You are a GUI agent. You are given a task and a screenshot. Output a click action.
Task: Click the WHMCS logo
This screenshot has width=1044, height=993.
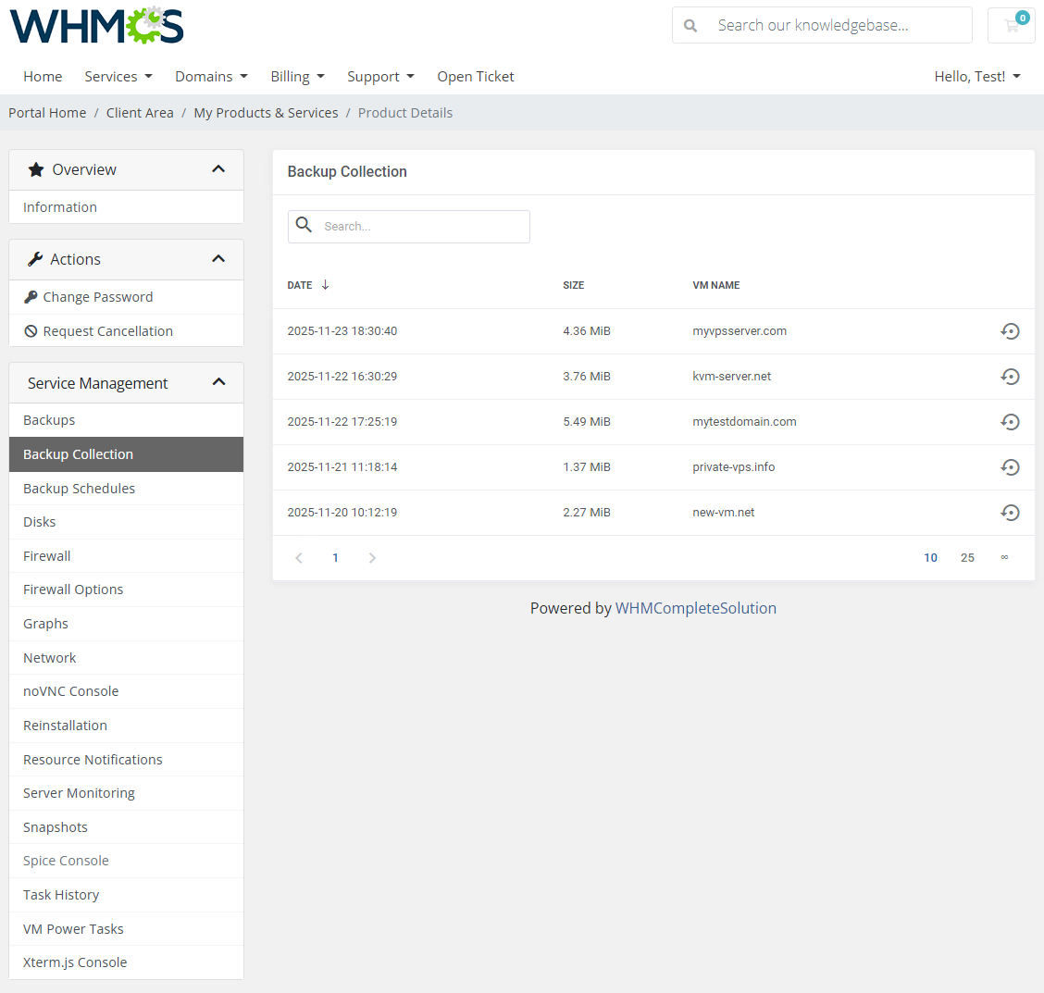coord(95,25)
